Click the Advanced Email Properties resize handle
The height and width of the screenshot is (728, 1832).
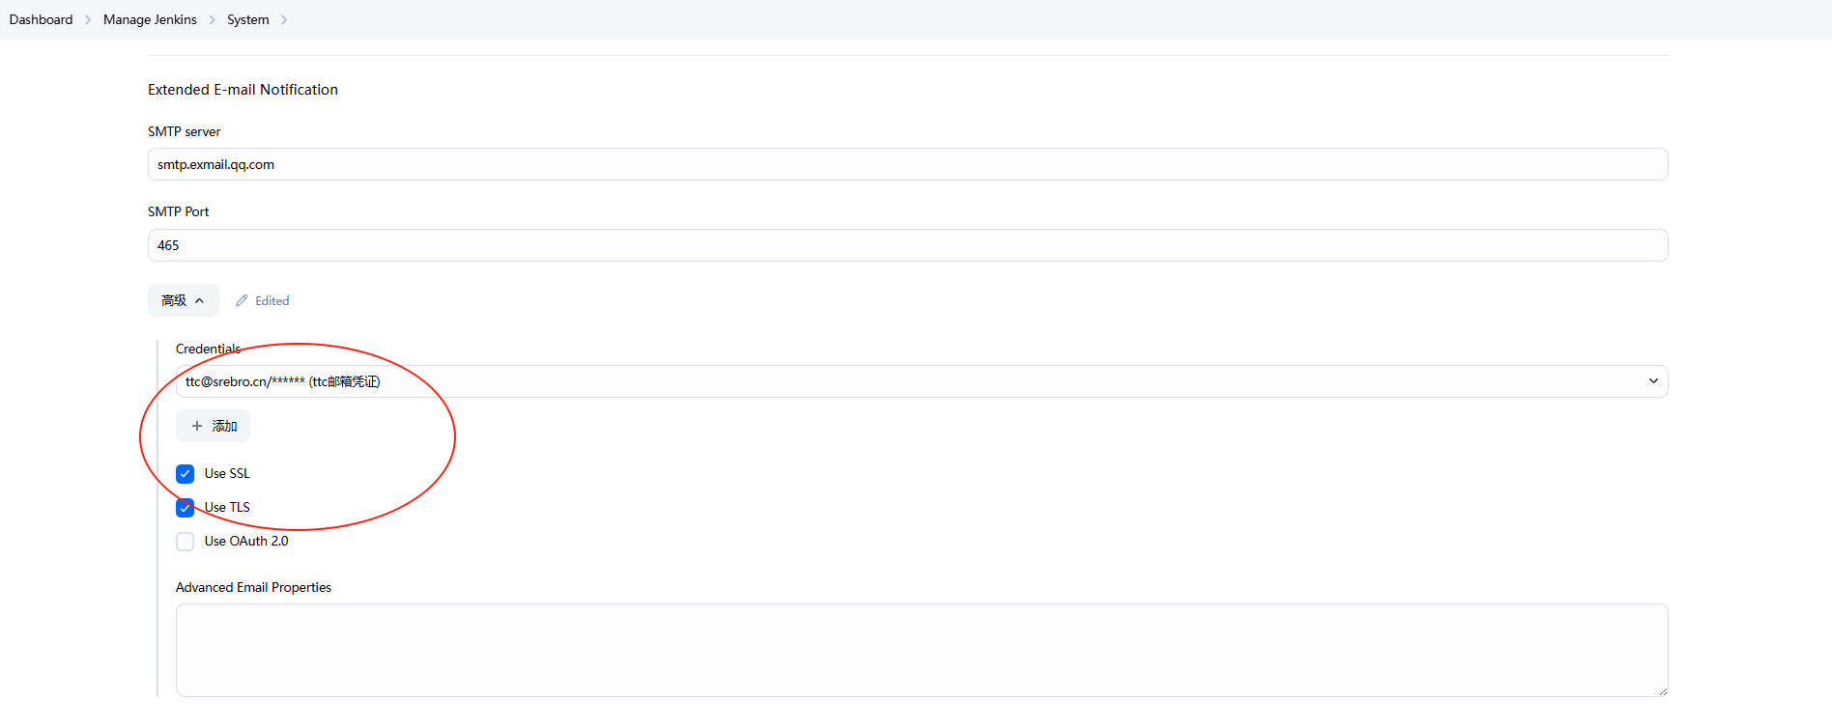pos(1662,690)
